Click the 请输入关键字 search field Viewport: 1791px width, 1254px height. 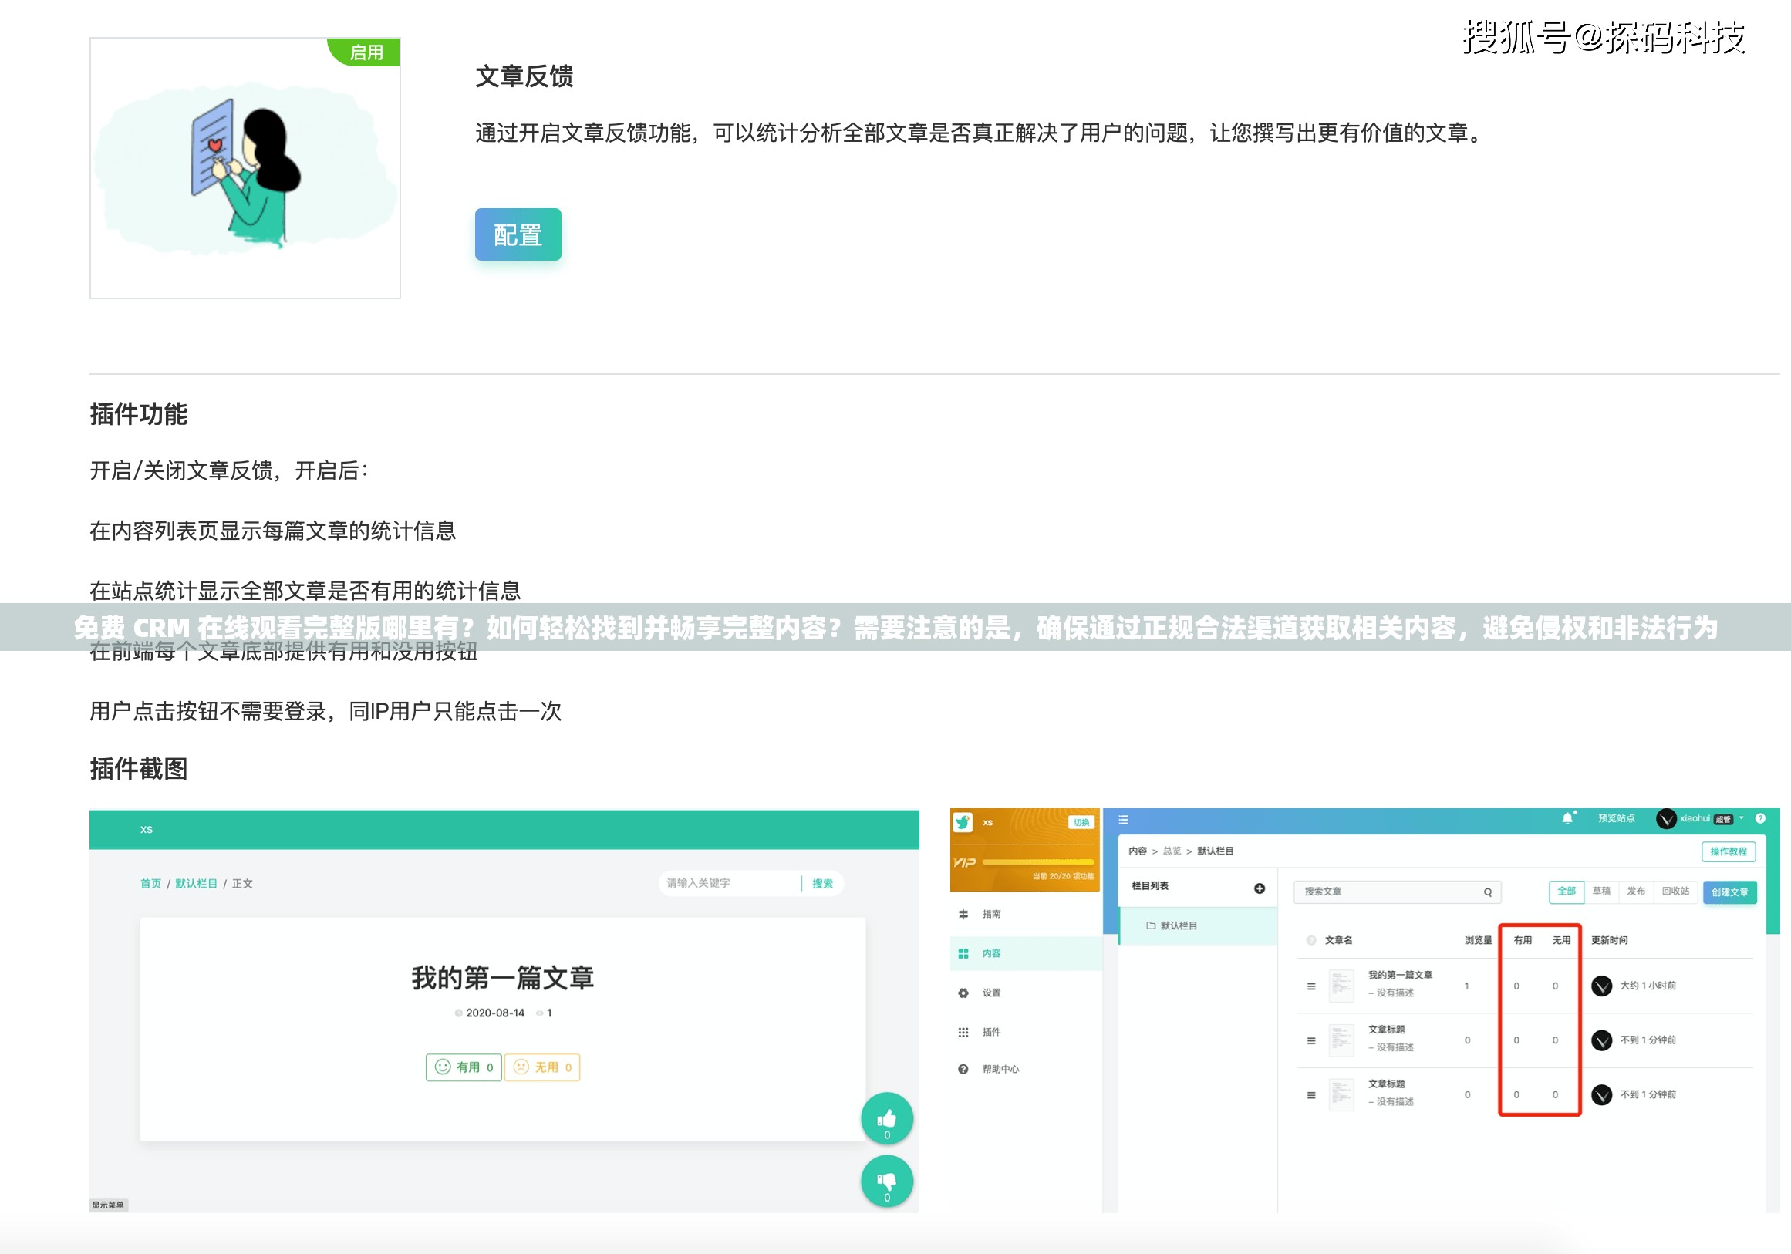[x=730, y=883]
